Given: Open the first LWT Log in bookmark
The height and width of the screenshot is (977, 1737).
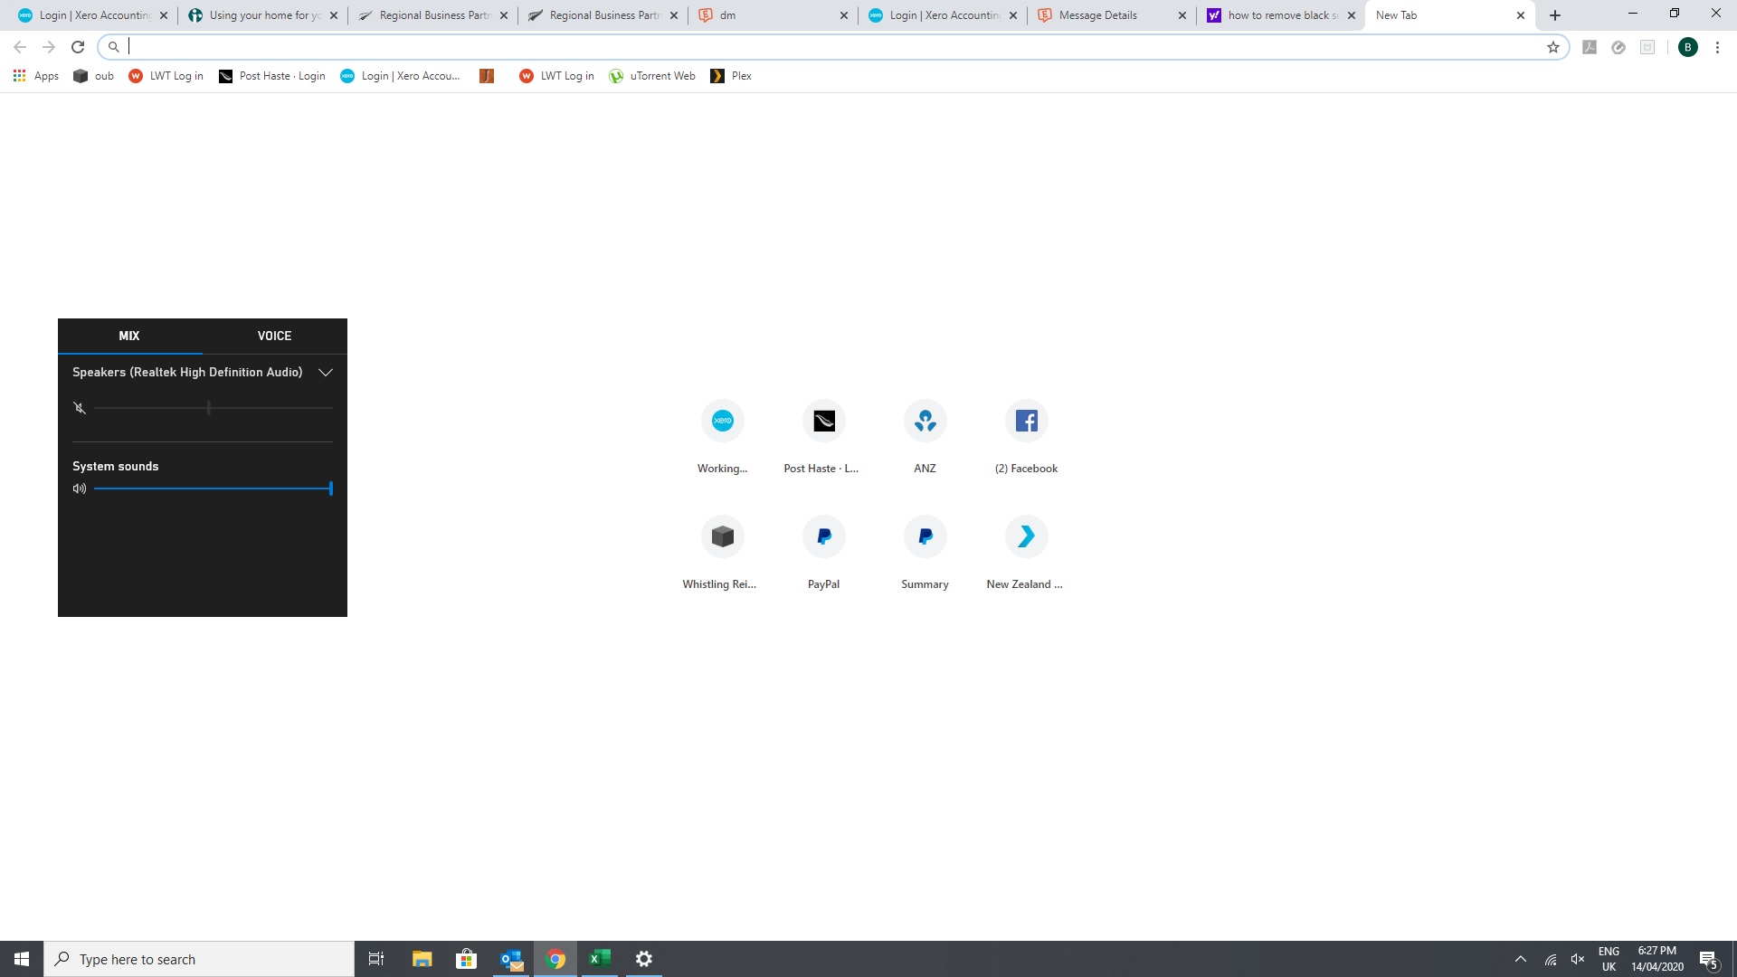Looking at the screenshot, I should pos(166,76).
